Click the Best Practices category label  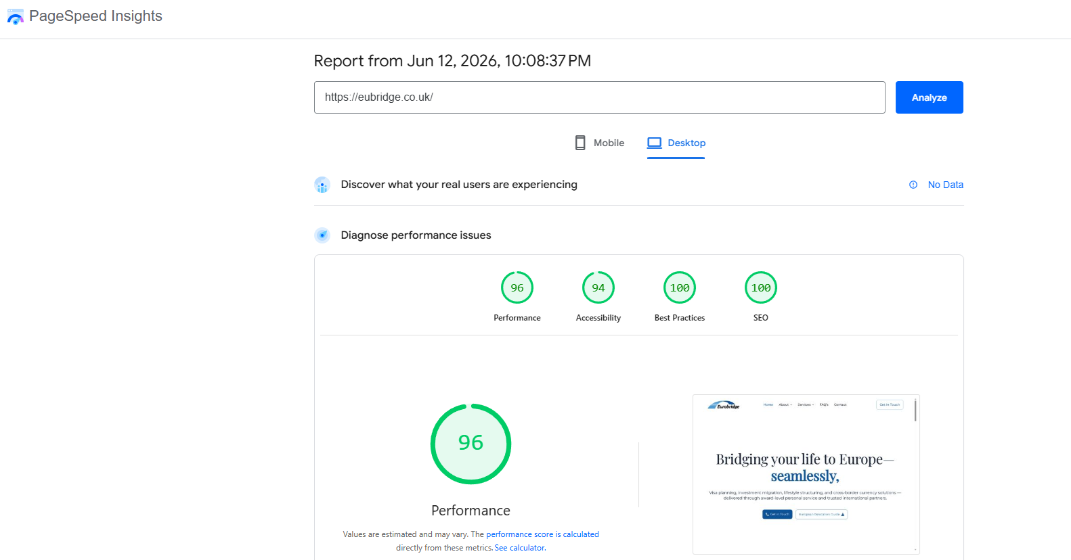coord(680,318)
